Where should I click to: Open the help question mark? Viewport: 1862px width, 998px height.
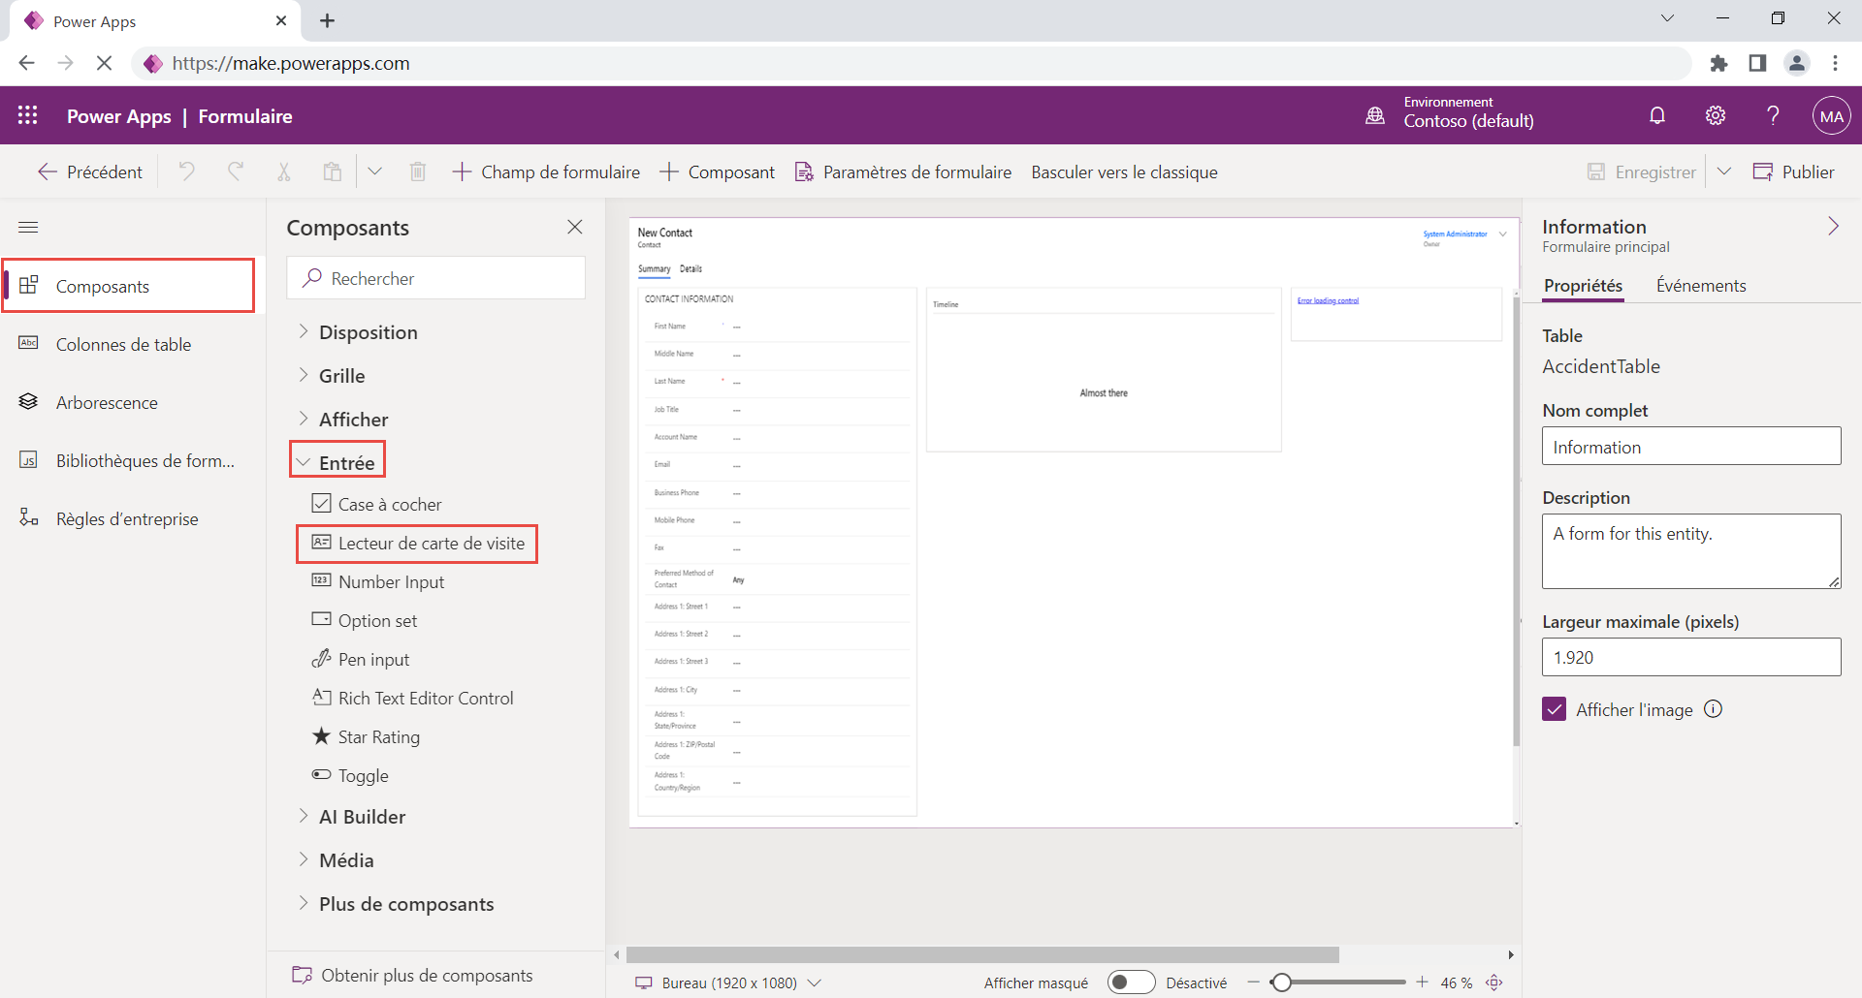[x=1773, y=116]
